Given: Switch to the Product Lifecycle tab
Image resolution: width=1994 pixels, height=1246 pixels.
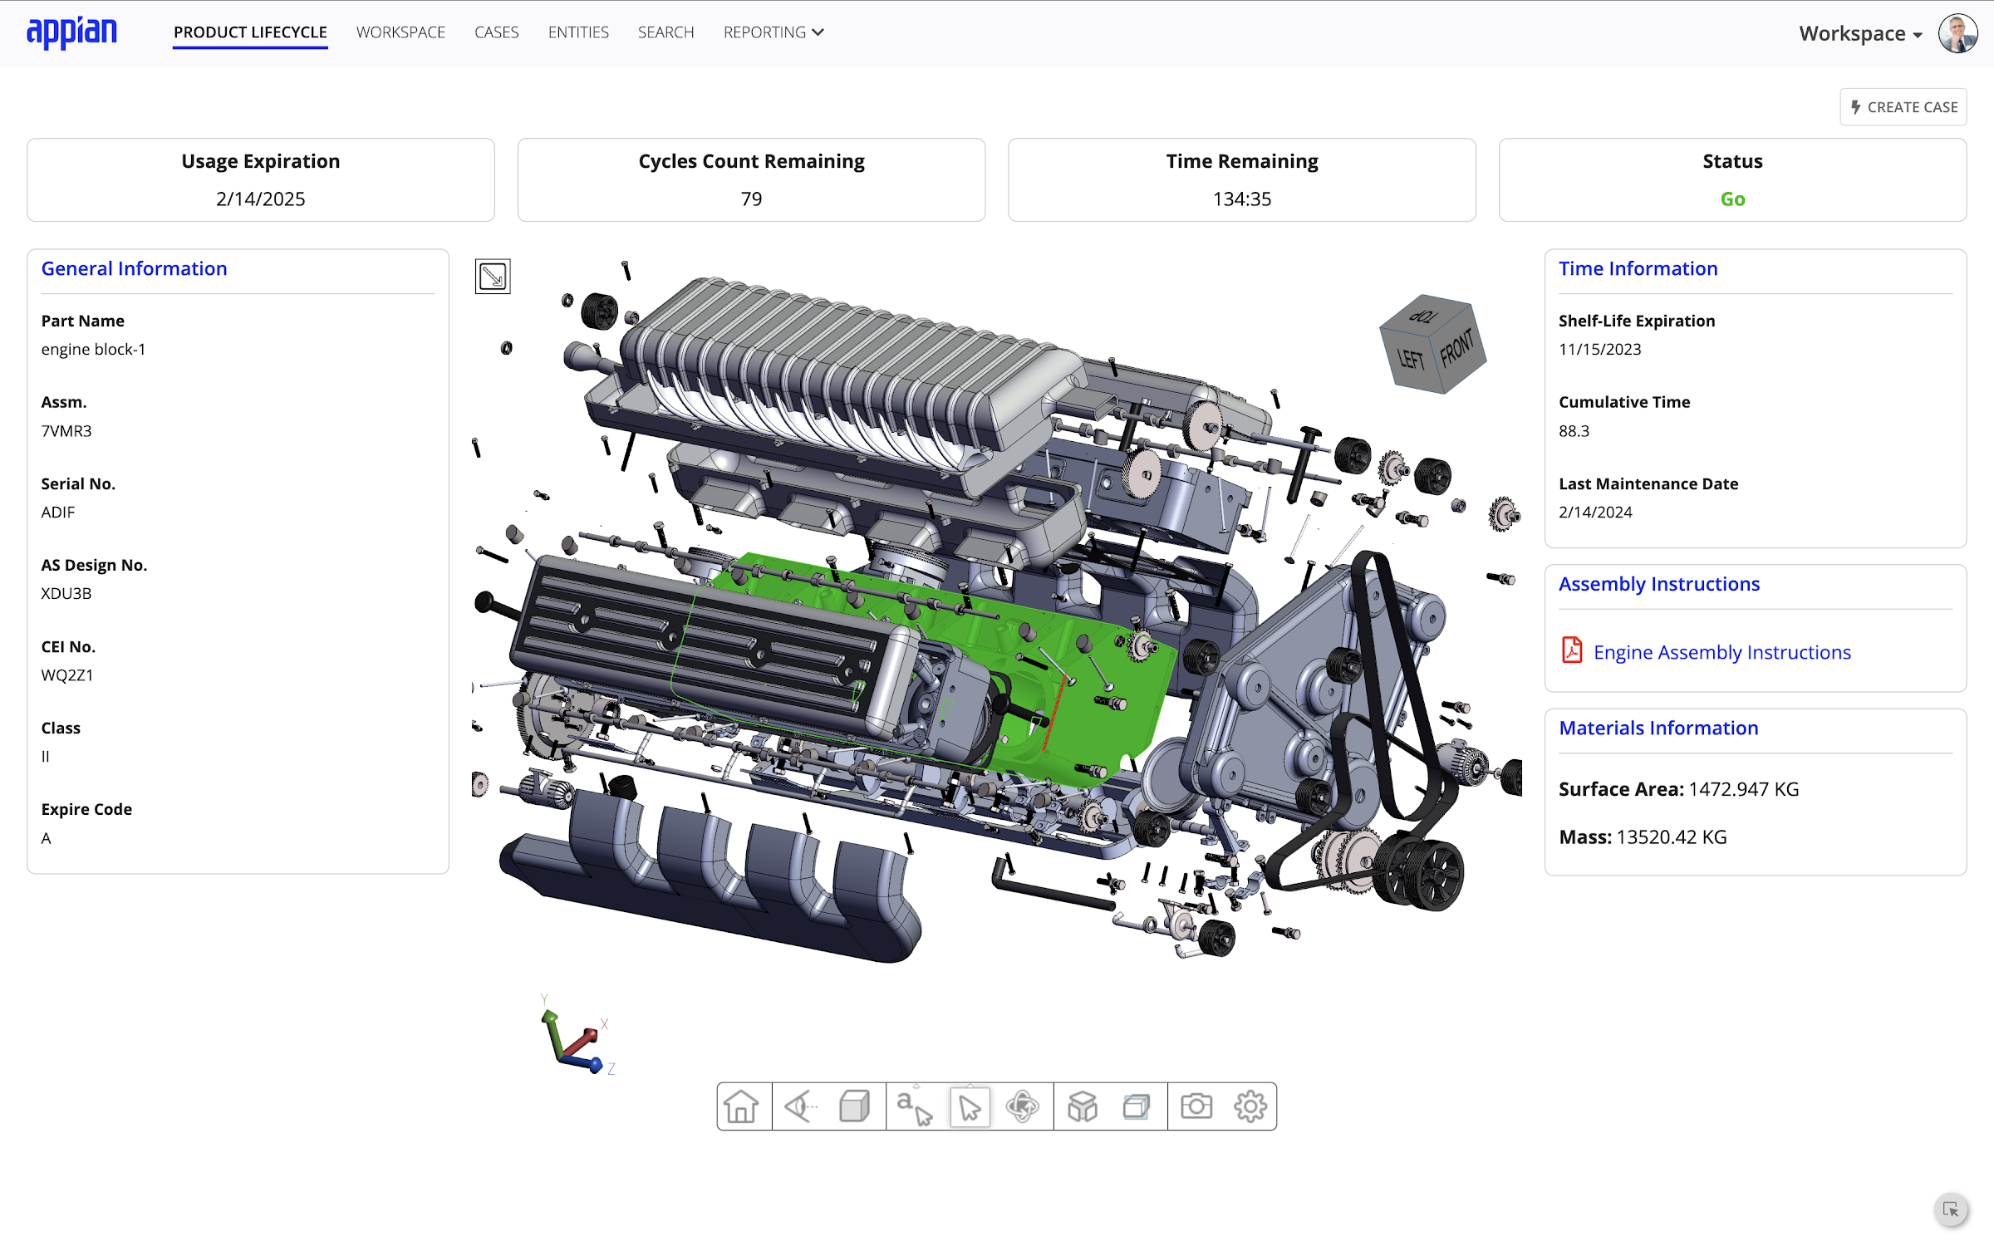Looking at the screenshot, I should click(250, 32).
